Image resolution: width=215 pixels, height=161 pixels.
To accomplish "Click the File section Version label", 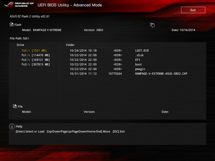I will (x=89, y=112).
